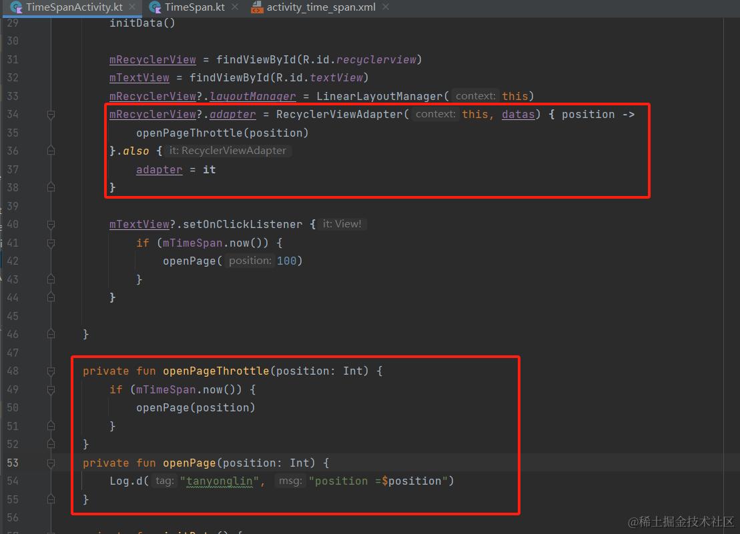Click Kotlin file icon on TimeSpanActivity.kt tab
Viewport: 740px width, 534px height.
click(16, 7)
